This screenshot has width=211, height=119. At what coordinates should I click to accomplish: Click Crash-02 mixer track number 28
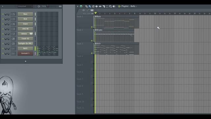point(14,39)
